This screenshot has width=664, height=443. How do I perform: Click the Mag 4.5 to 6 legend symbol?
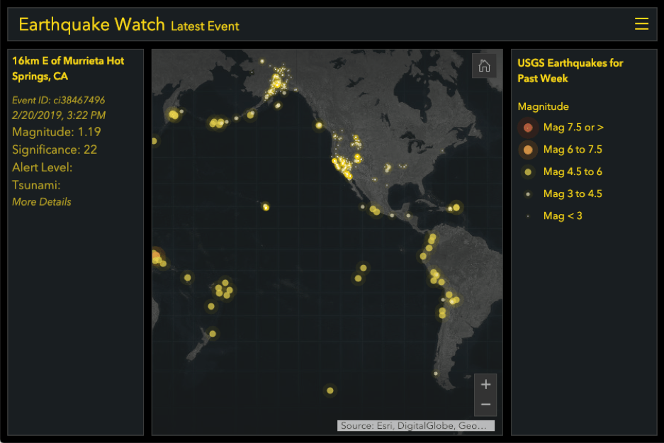(x=528, y=172)
